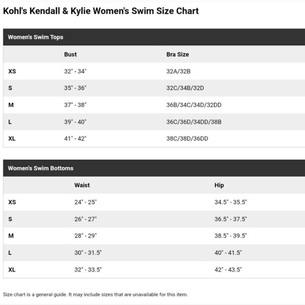Viewport: 305px width, 305px height.
Task: Select the Bra Size column header
Action: [x=178, y=54]
